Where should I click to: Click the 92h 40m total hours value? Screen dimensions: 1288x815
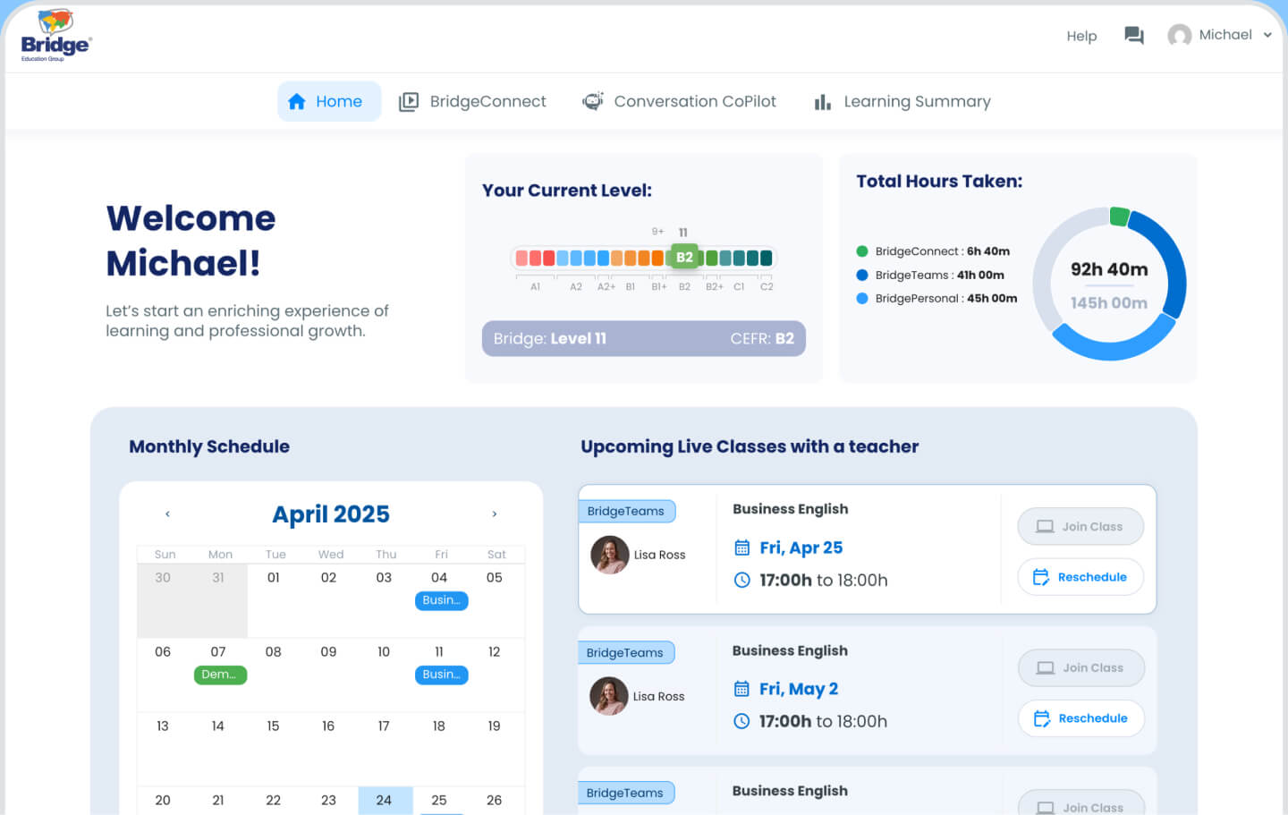click(1109, 269)
